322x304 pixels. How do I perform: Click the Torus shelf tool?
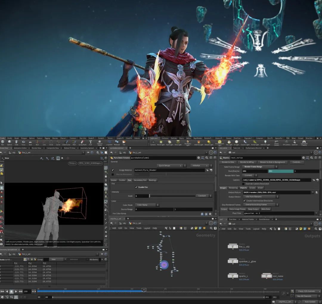point(23,142)
